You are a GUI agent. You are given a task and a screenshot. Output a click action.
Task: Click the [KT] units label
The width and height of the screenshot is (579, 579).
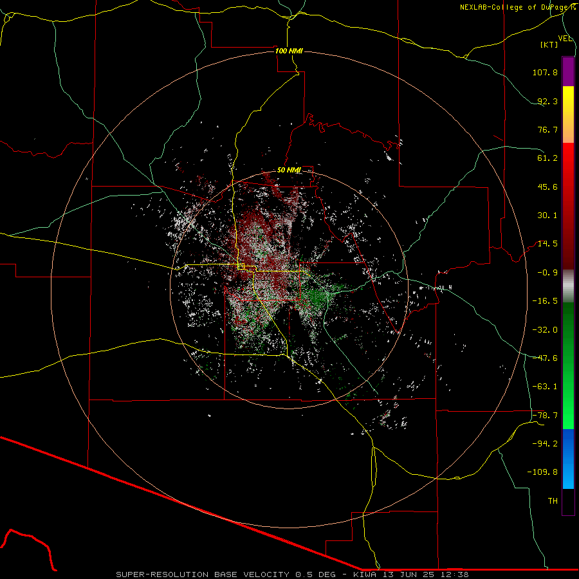[549, 44]
